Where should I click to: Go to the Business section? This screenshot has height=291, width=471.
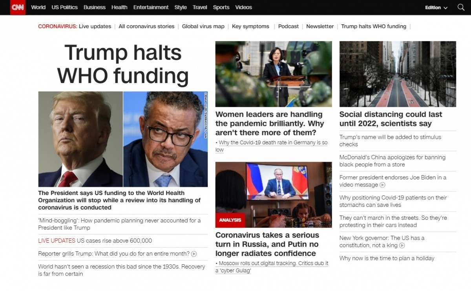pyautogui.click(x=95, y=7)
